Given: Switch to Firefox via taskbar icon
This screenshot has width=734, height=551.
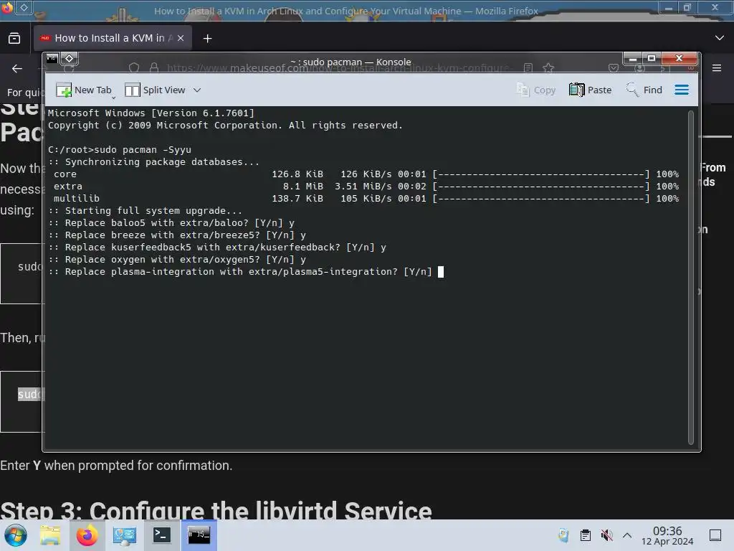Looking at the screenshot, I should [87, 535].
